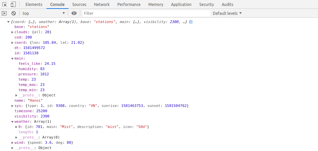
Task: Toggle the device toolbar icon
Action: tap(13, 5)
